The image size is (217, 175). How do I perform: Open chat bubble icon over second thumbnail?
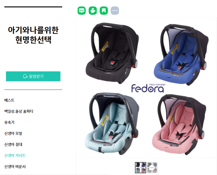[x=152, y=168]
